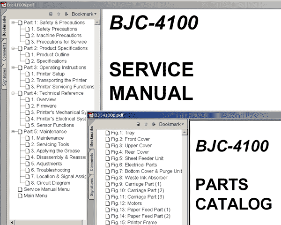Switch to Signatures tab in Bjc4100s.pdf window
This screenshot has height=225, width=281.
point(4,77)
